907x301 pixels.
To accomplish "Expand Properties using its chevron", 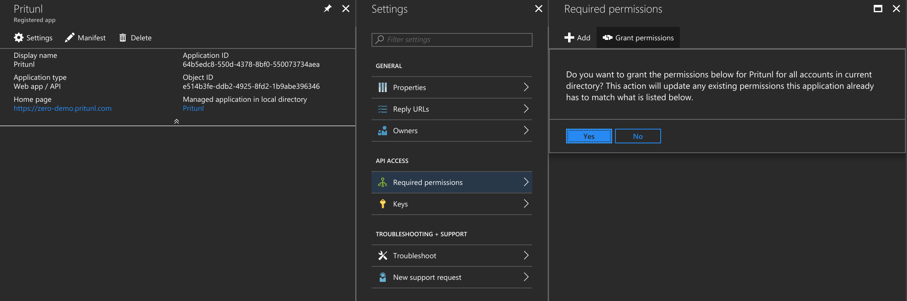I will [526, 87].
